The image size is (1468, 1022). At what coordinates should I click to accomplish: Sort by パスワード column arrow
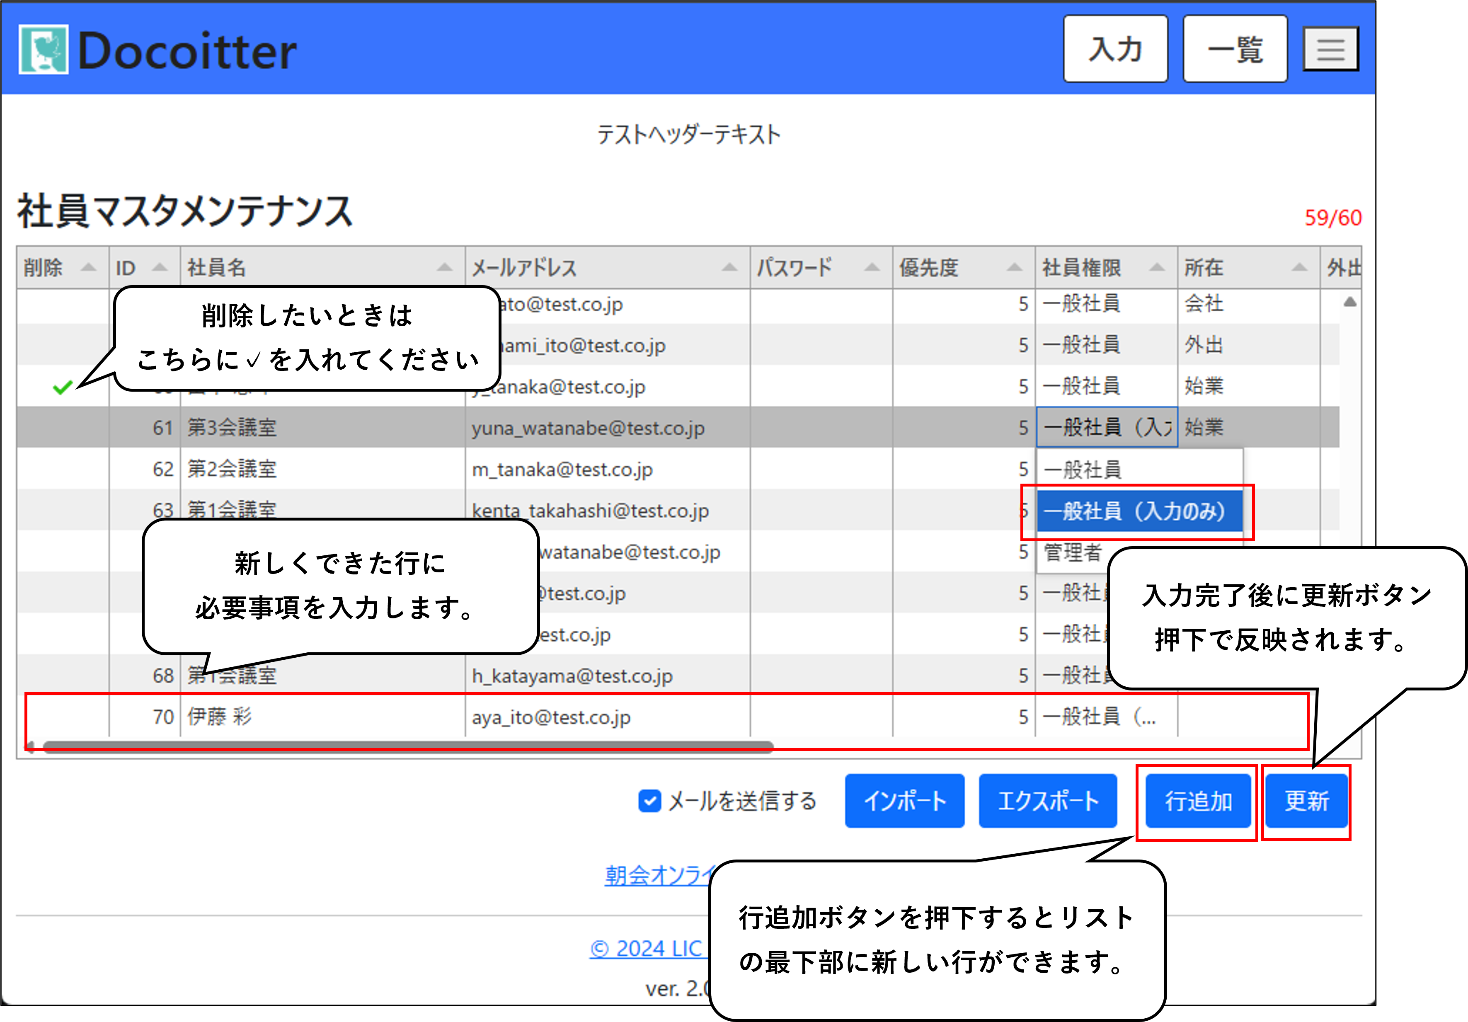(x=872, y=267)
